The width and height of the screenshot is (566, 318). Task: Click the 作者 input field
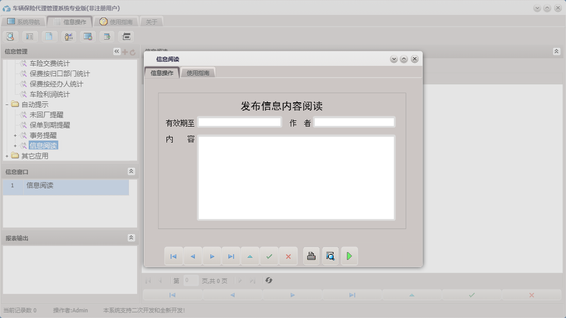click(x=354, y=122)
